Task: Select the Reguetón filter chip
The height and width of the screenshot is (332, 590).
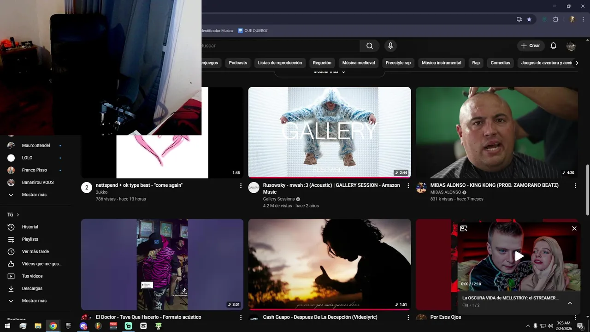Action: [x=322, y=63]
